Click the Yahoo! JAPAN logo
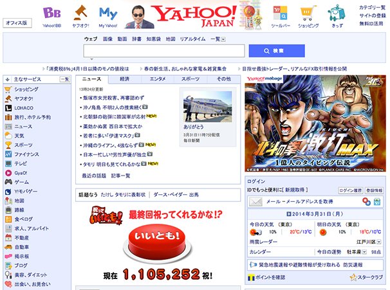This screenshot has height=290, width=390. [x=194, y=16]
